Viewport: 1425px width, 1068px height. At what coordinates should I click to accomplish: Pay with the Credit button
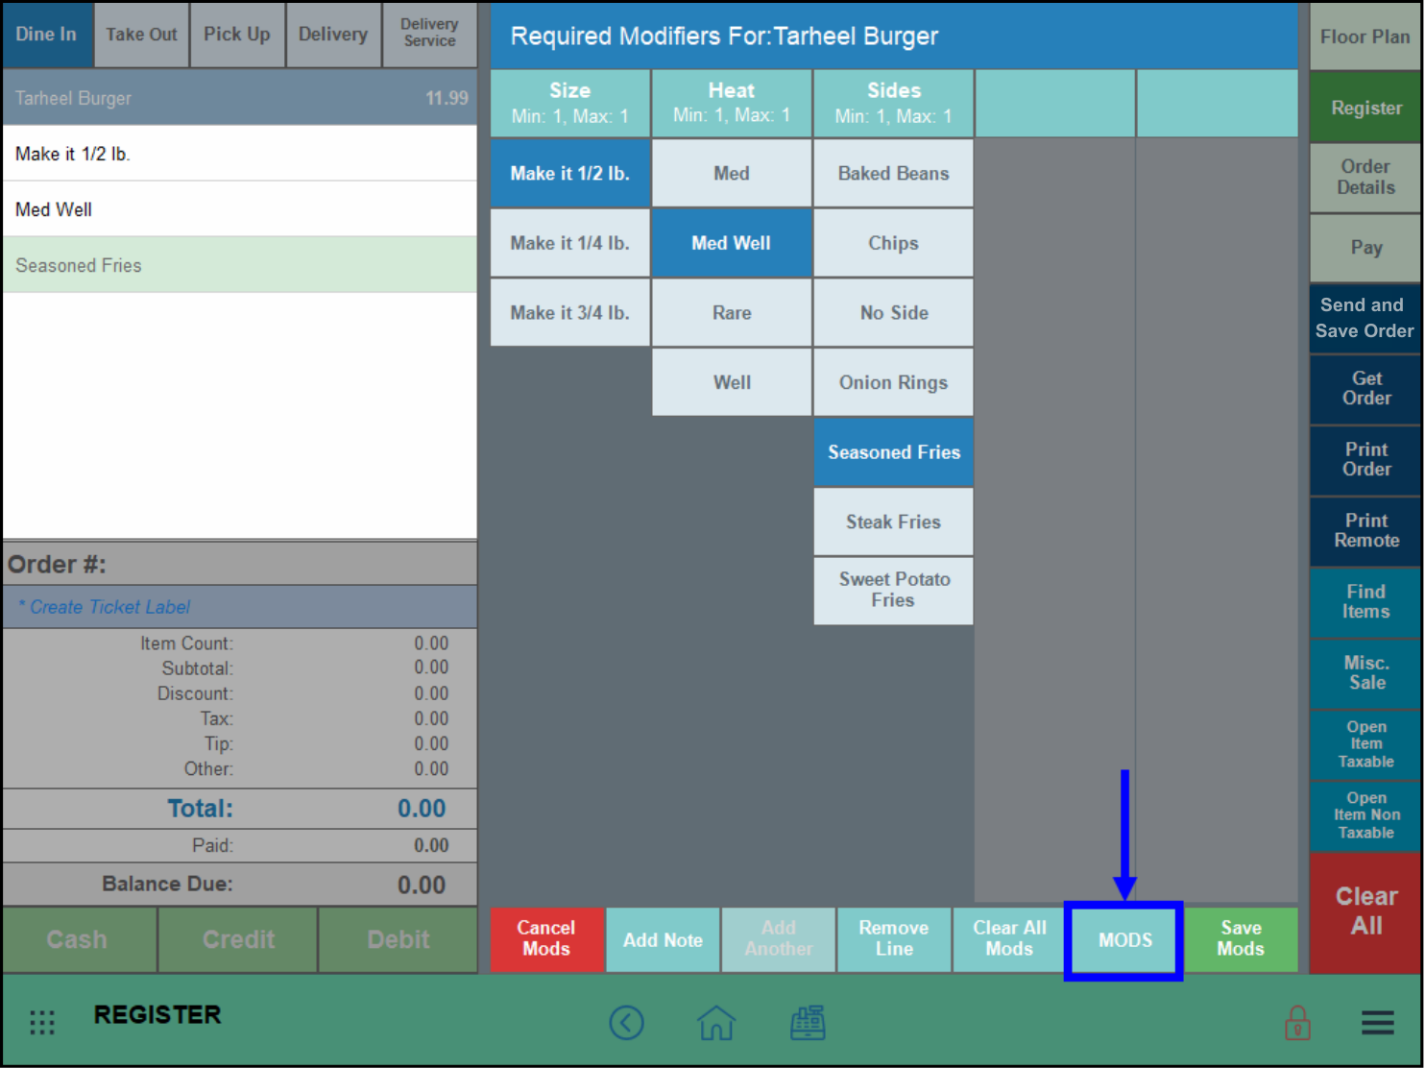tap(237, 939)
